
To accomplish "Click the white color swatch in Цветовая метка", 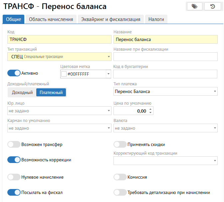I will [64, 74].
